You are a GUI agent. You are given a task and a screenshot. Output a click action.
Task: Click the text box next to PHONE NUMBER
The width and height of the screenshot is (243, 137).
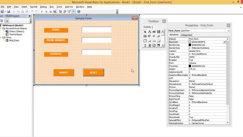(x=96, y=40)
